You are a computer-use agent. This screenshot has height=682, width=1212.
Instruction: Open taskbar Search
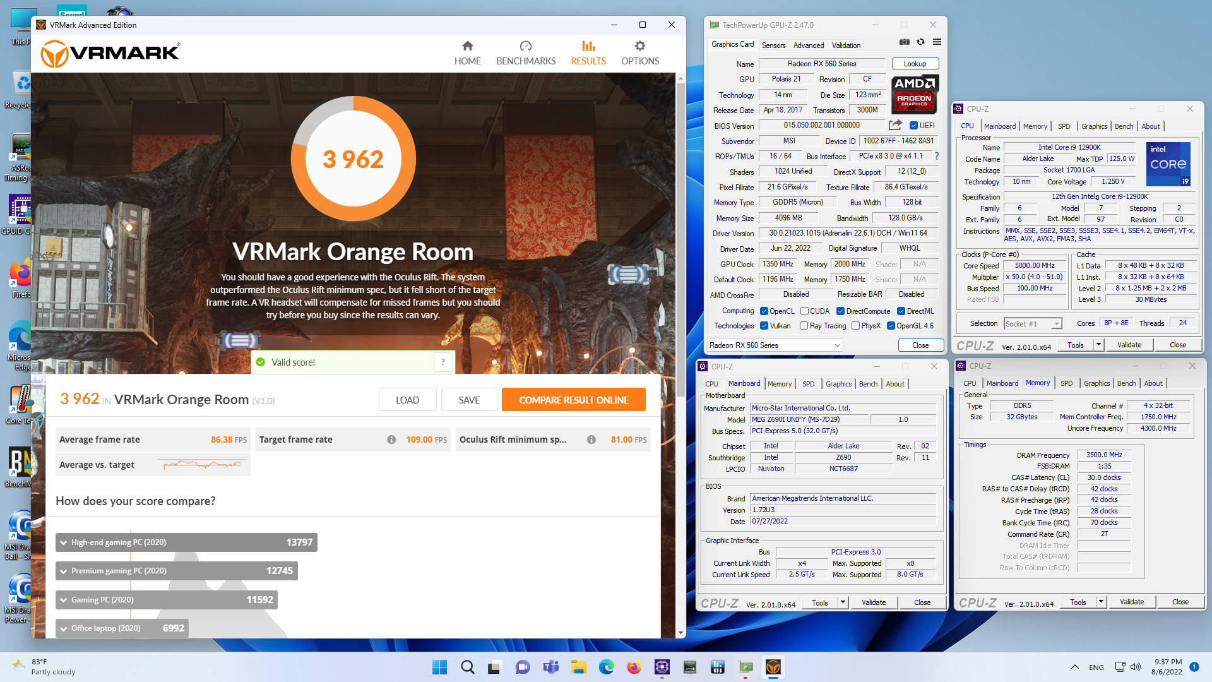pyautogui.click(x=468, y=667)
